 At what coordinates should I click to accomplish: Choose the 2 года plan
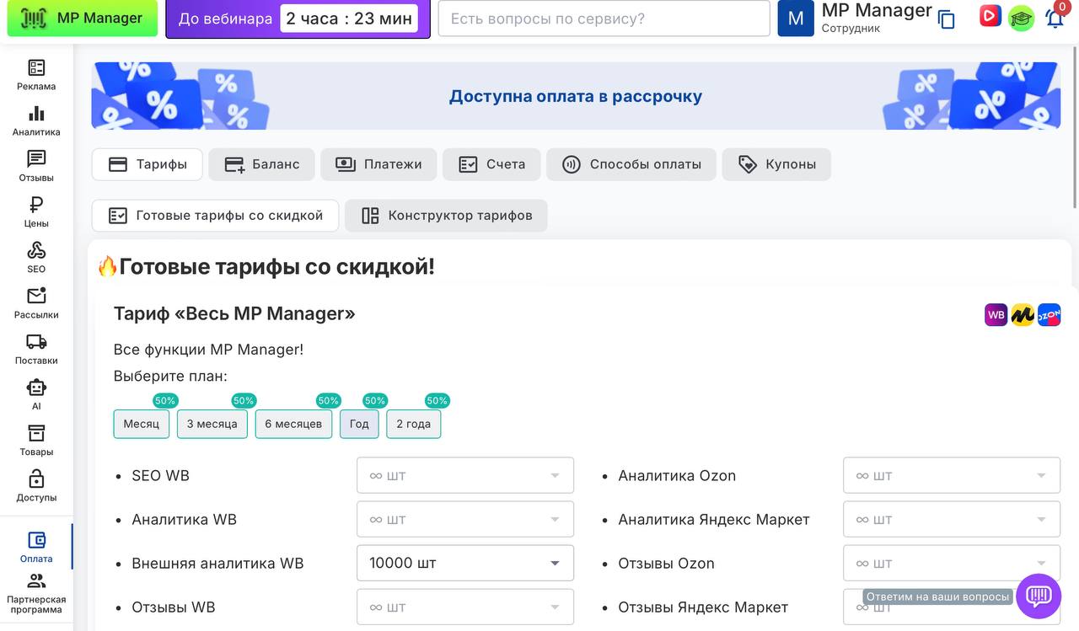(413, 424)
